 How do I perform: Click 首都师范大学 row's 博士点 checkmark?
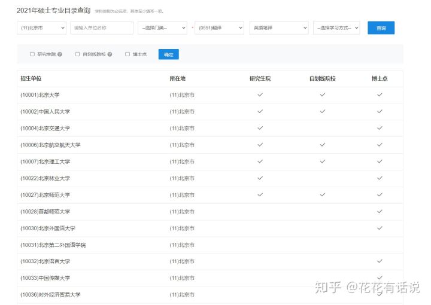(x=380, y=211)
